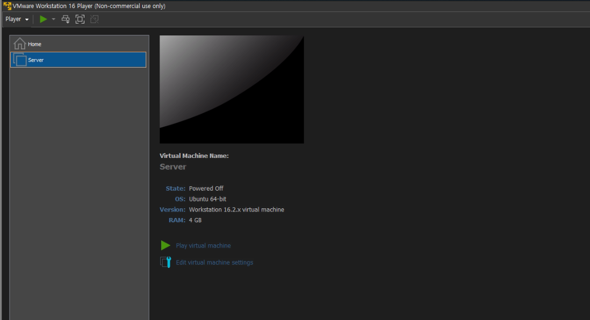Click the Unity mode toolbar icon
590x320 pixels.
pos(95,19)
